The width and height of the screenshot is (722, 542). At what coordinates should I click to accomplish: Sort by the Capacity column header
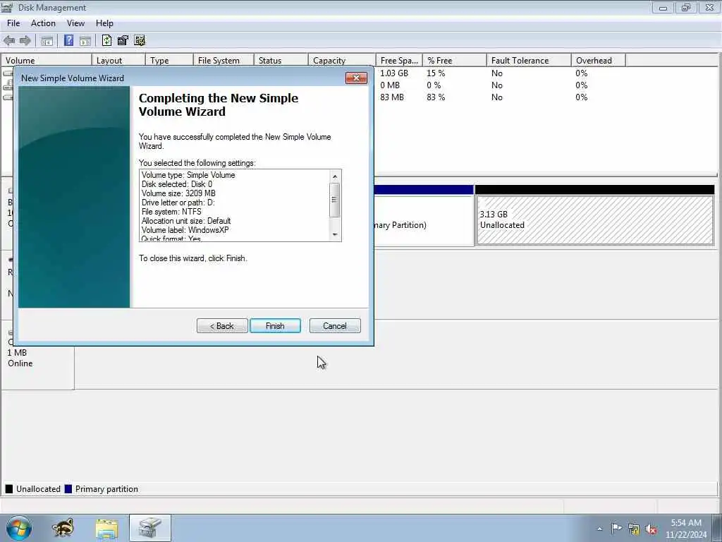[342, 61]
